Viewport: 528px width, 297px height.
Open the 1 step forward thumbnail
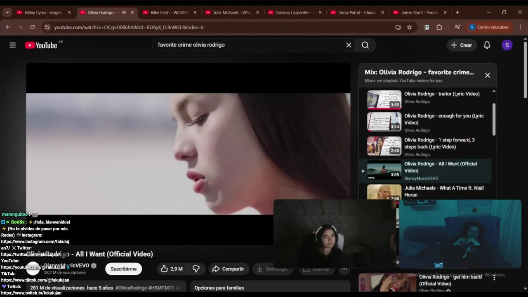click(x=384, y=146)
